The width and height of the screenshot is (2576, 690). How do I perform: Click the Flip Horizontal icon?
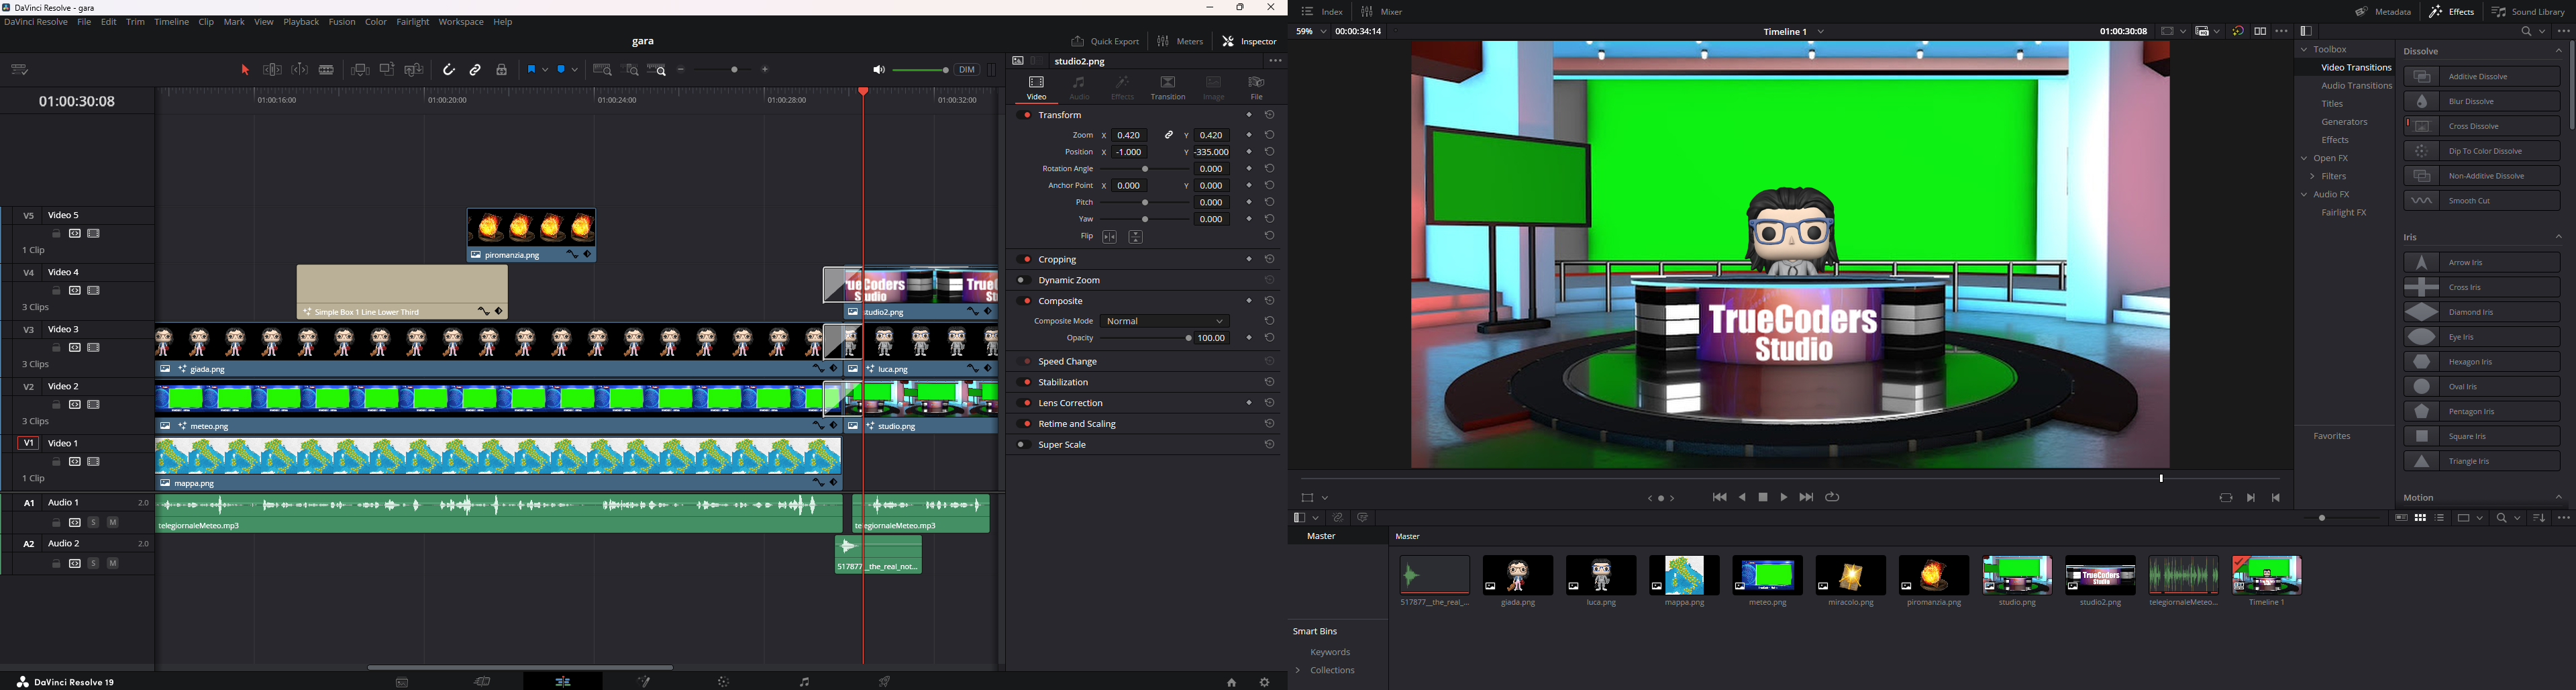[x=1110, y=237]
